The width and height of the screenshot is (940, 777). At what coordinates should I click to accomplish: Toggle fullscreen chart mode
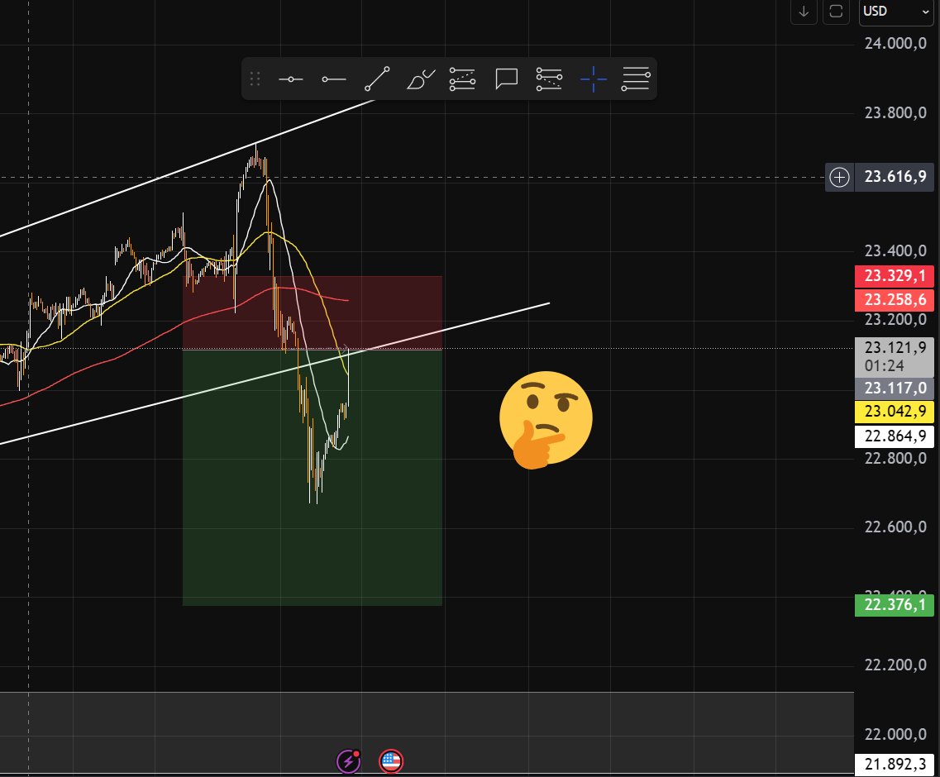click(x=835, y=12)
